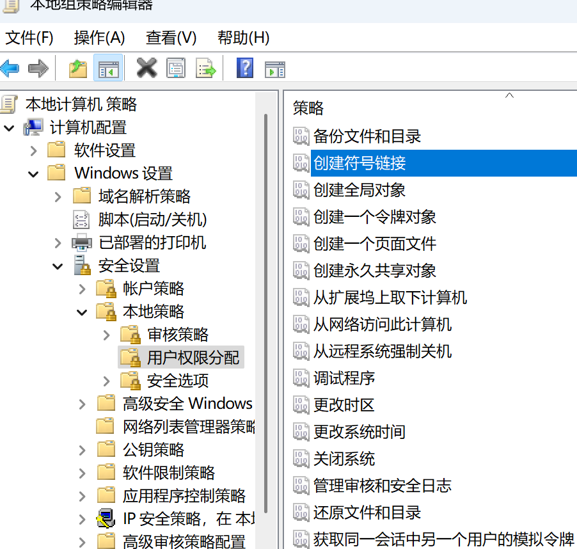
Task: Click the Back arrow toolbar icon
Action: [x=11, y=68]
